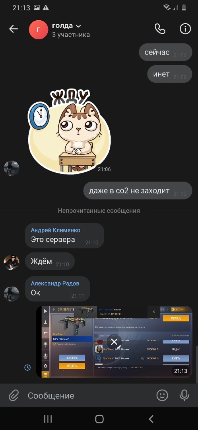Open the emoji sticker picker
198x430 pixels.
point(162,395)
